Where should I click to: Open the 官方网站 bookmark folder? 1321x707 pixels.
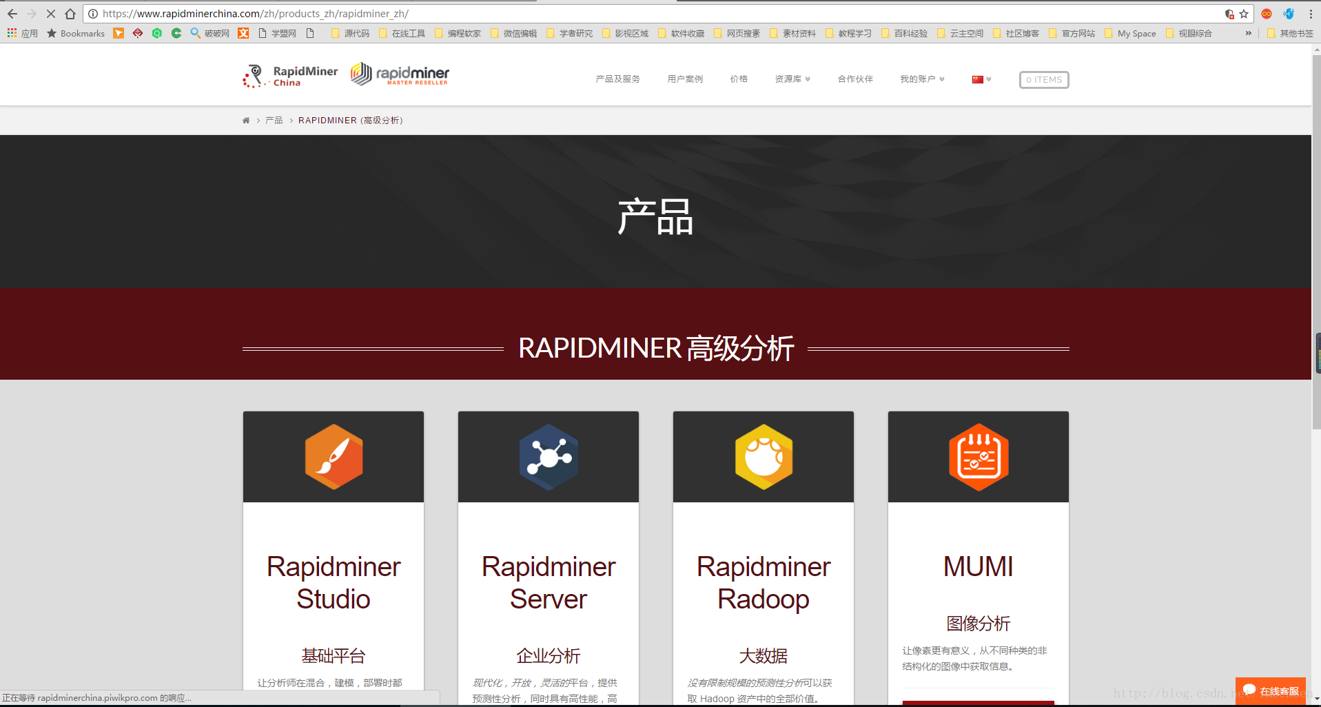coord(1072,33)
